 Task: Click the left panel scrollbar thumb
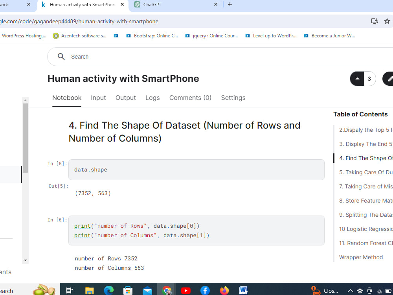25,138
